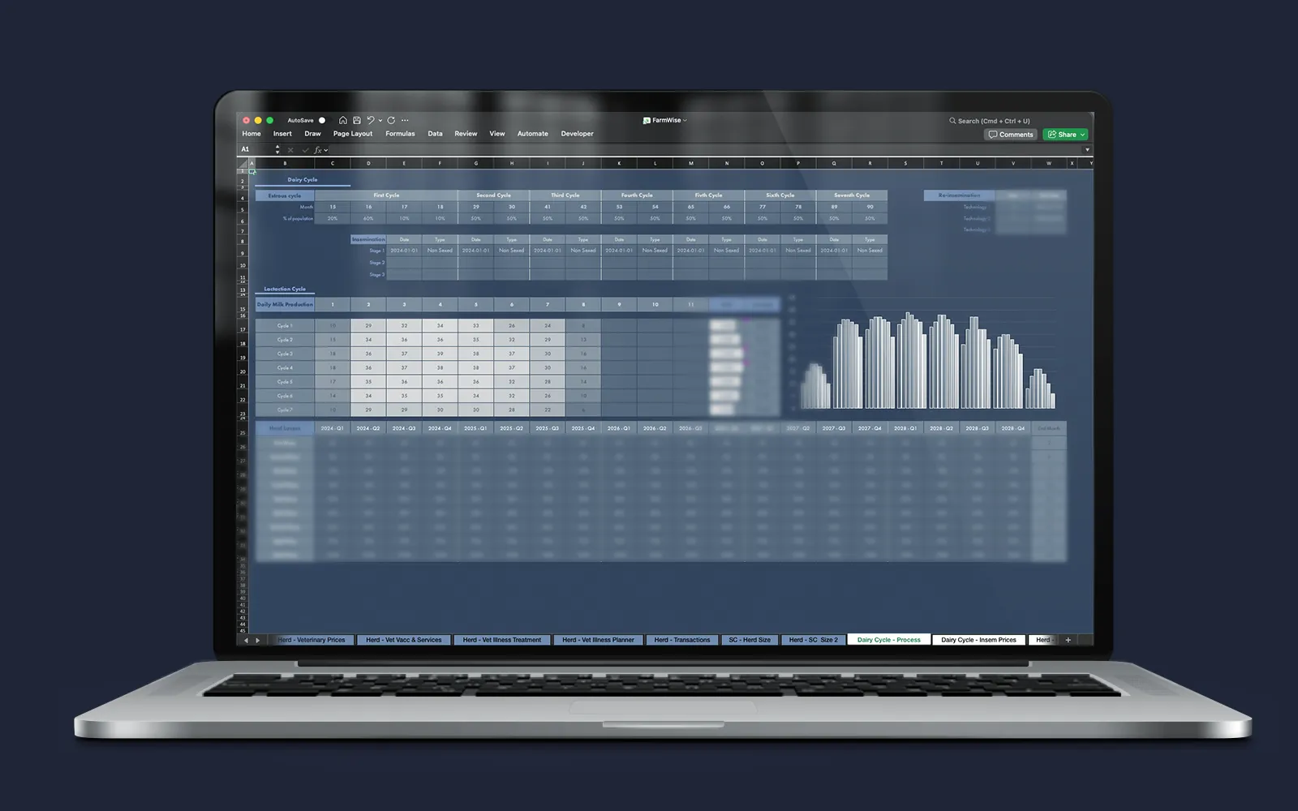Open the Automate ribbon tab
The width and height of the screenshot is (1298, 811).
pyautogui.click(x=532, y=134)
